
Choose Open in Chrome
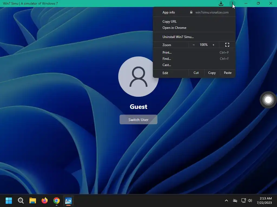click(x=194, y=28)
